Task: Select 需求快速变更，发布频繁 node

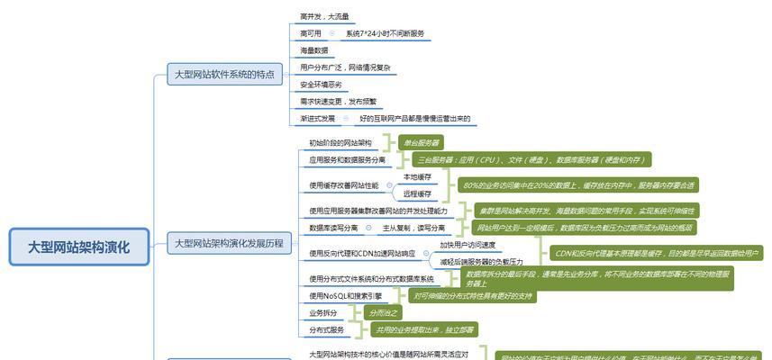Action: (x=338, y=102)
